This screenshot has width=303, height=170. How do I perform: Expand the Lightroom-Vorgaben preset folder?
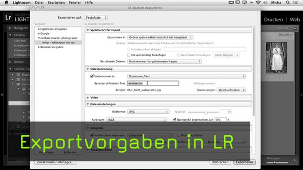point(39,29)
